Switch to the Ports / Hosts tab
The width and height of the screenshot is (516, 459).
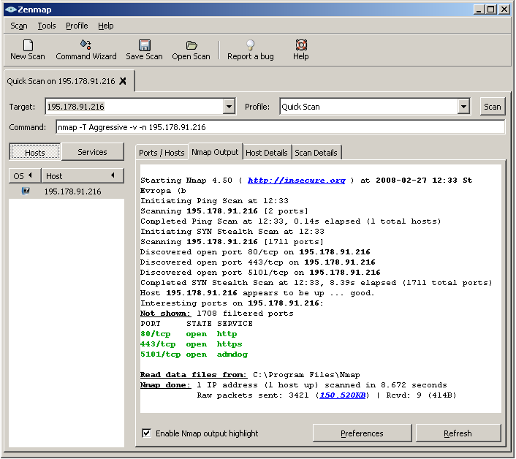162,153
